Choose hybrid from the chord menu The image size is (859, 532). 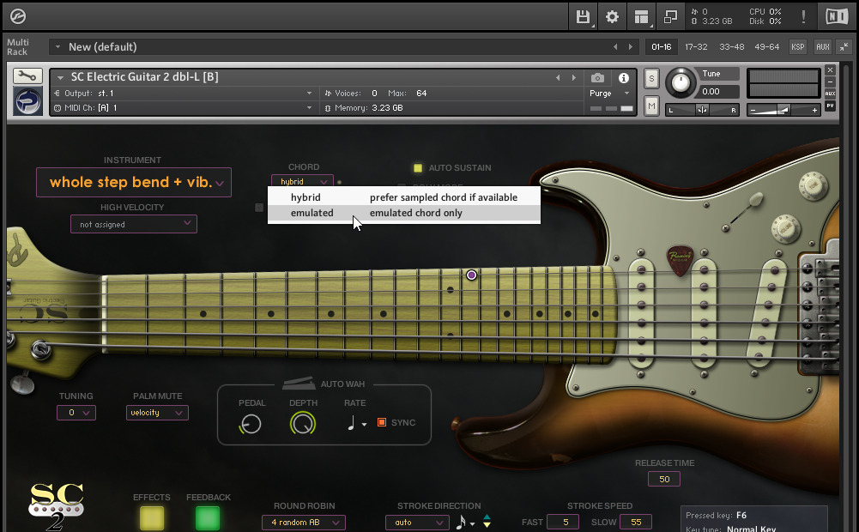pos(404,197)
